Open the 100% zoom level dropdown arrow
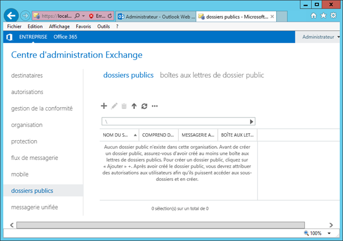 click(329, 233)
